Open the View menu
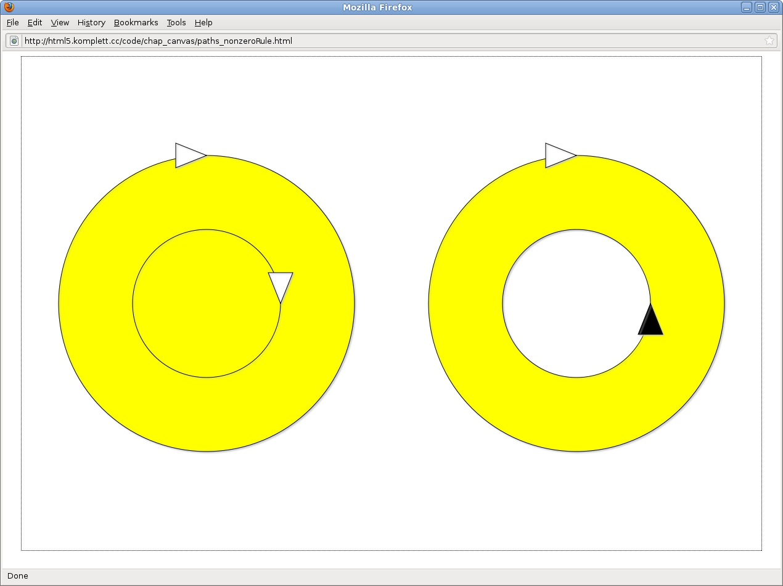This screenshot has height=586, width=783. coord(60,22)
